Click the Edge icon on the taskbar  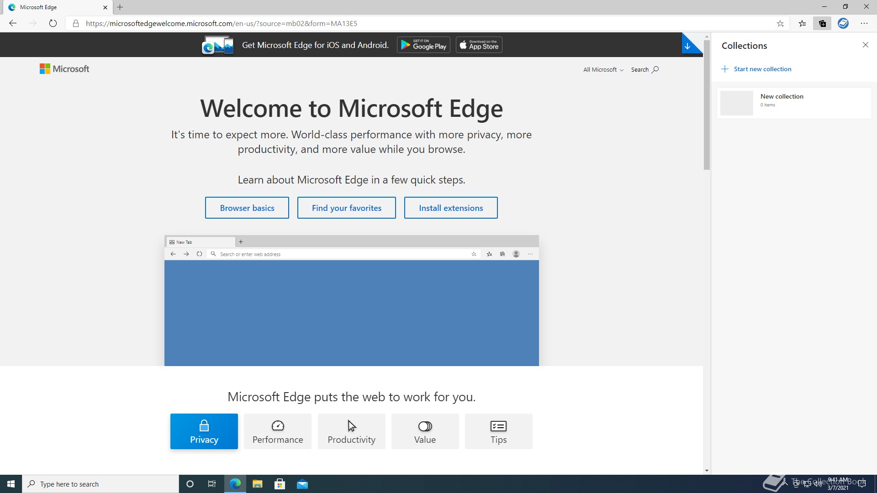click(235, 484)
